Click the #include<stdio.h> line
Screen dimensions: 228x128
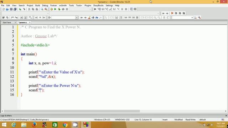(35, 45)
